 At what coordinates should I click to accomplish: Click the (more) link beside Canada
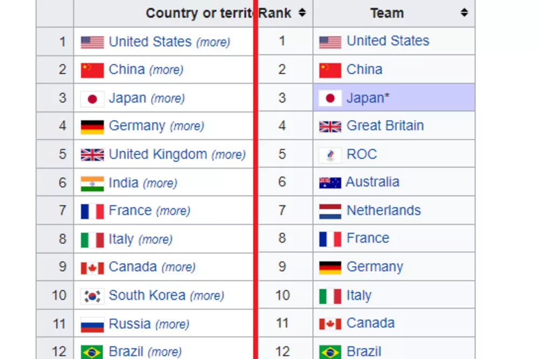coord(178,267)
